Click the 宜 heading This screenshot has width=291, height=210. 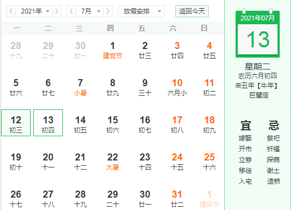click(246, 125)
